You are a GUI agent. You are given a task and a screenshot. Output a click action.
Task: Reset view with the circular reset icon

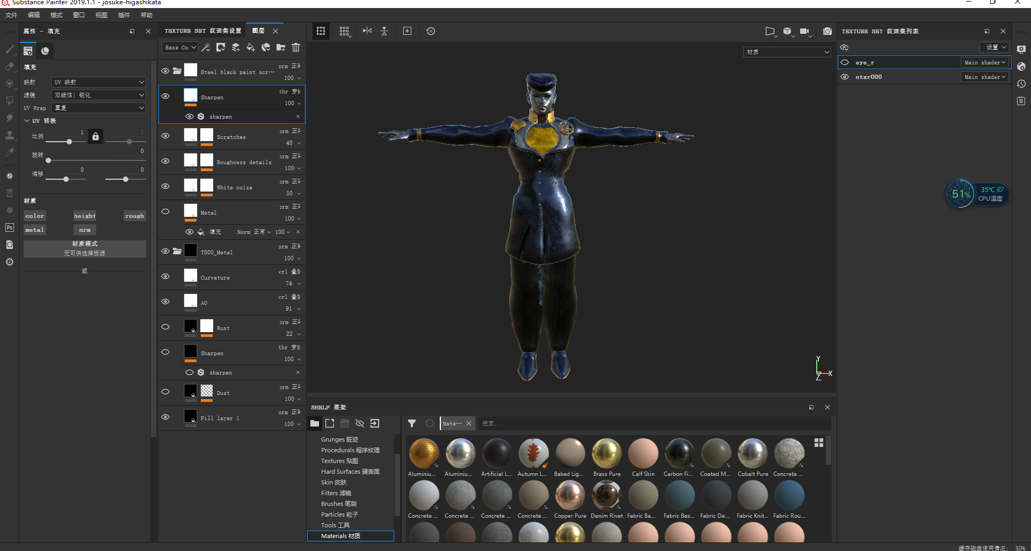click(x=431, y=31)
